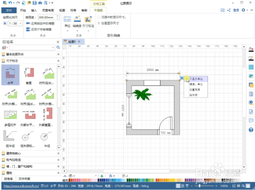Switch to the 文件恢复 file recovery tab
Image resolution: width=255 pixels, height=190 pixels.
pos(24,179)
